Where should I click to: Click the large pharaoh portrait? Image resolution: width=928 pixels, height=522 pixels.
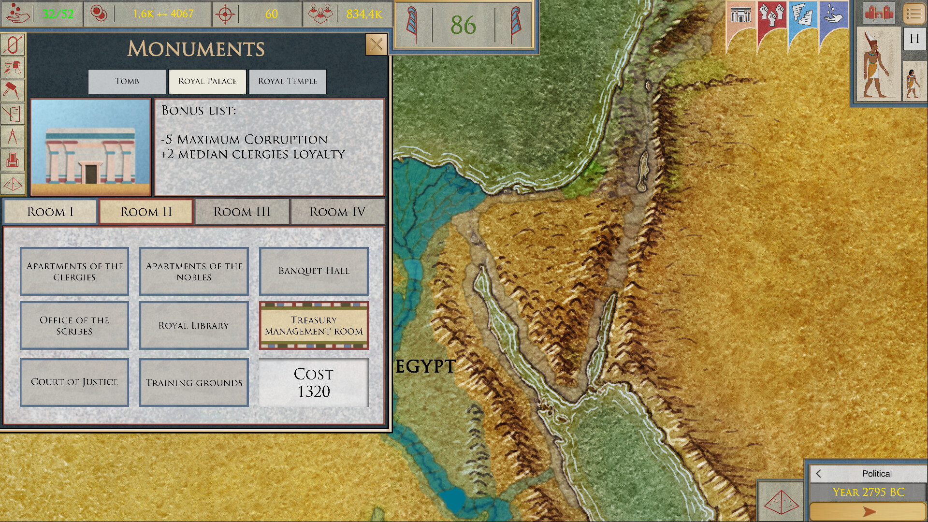[878, 64]
